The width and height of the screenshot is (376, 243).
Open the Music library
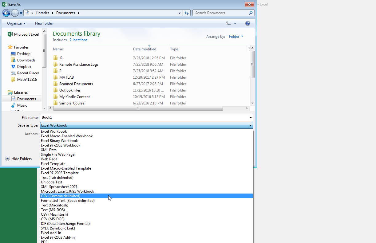pos(22,105)
